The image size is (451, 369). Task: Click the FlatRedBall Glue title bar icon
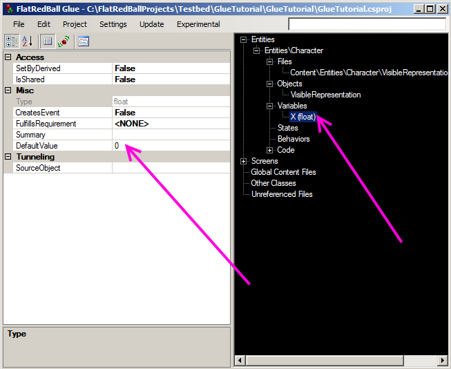pos(10,8)
